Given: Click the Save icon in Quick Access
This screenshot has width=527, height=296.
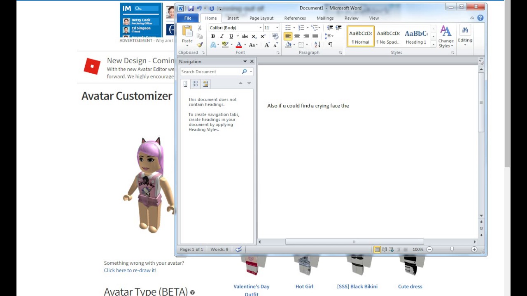Looking at the screenshot, I should pyautogui.click(x=191, y=8).
